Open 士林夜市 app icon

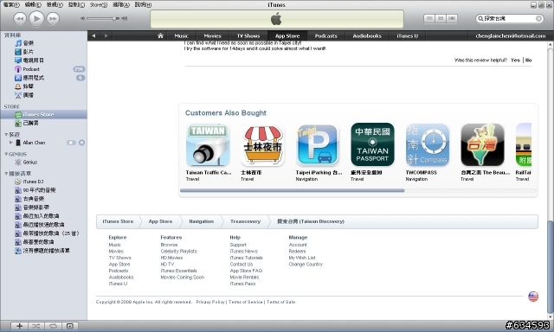coord(262,144)
